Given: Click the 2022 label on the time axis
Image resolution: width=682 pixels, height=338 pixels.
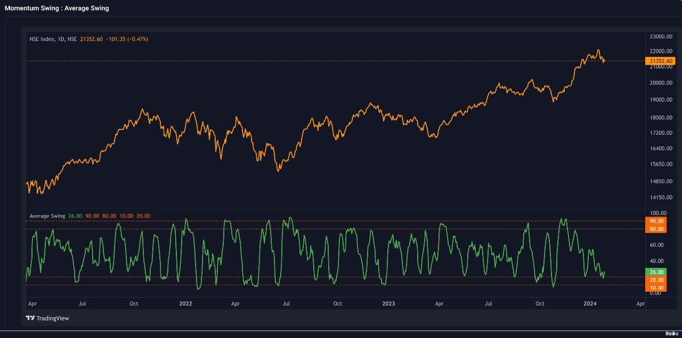Looking at the screenshot, I should tap(185, 304).
